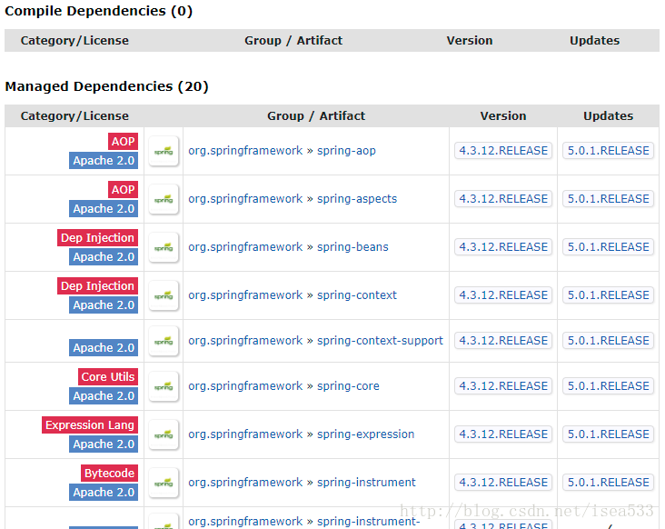The height and width of the screenshot is (529, 665).
Task: Open the spring-context-support artifact link
Action: pos(380,340)
